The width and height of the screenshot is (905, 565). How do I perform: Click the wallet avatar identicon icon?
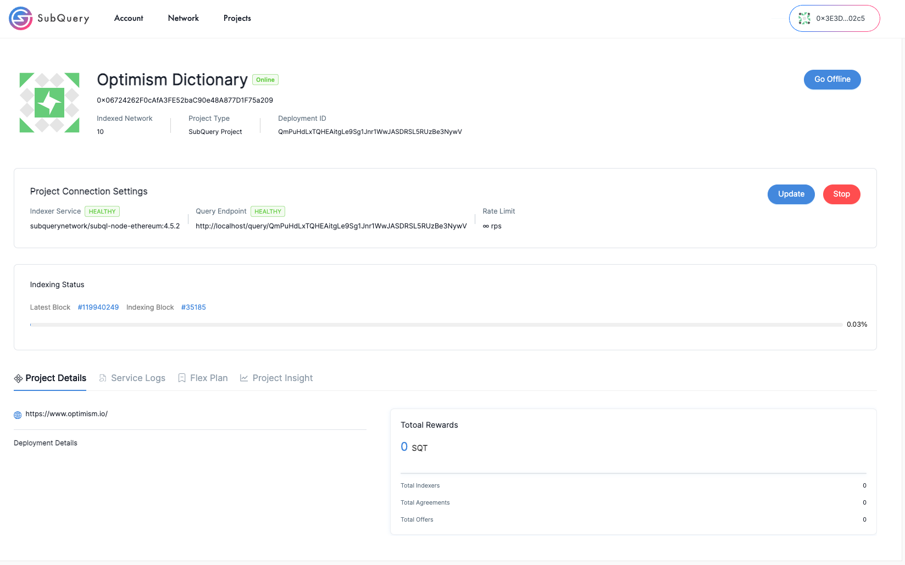click(804, 19)
